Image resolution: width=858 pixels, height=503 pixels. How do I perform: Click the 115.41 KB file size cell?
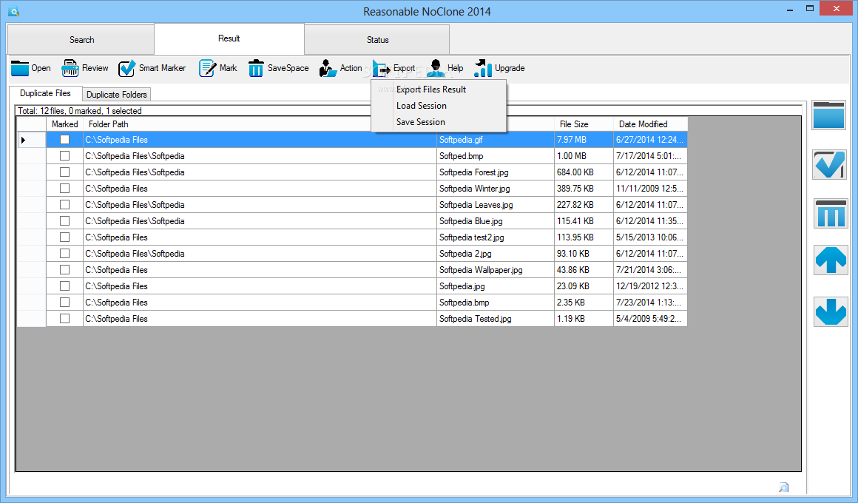click(x=584, y=221)
